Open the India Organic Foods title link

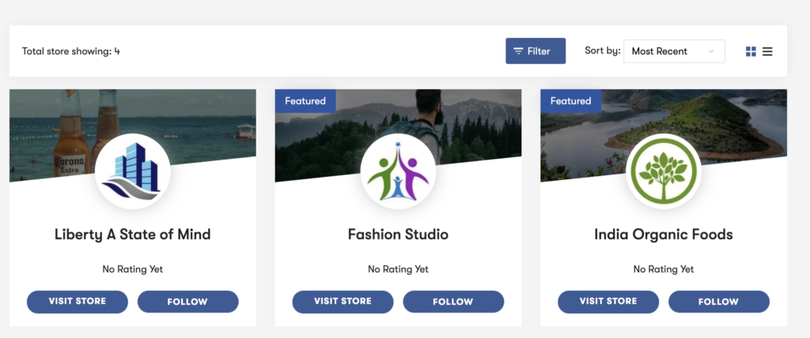pos(664,235)
